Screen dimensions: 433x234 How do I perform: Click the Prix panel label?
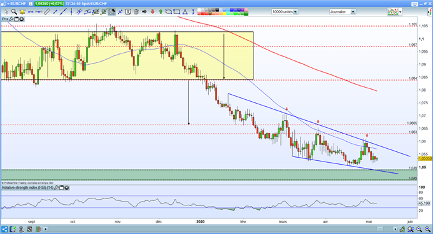click(5, 19)
